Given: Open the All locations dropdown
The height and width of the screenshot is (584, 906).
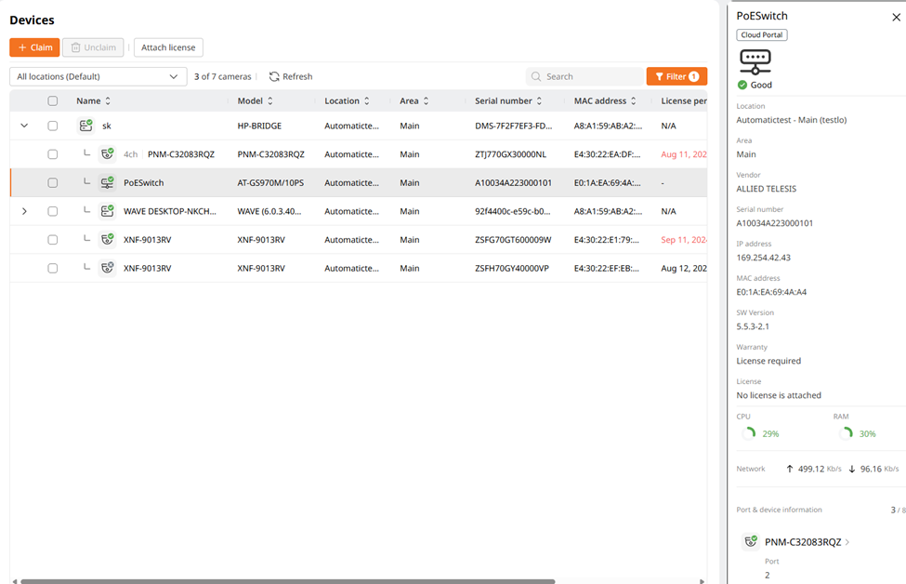Looking at the screenshot, I should point(98,76).
